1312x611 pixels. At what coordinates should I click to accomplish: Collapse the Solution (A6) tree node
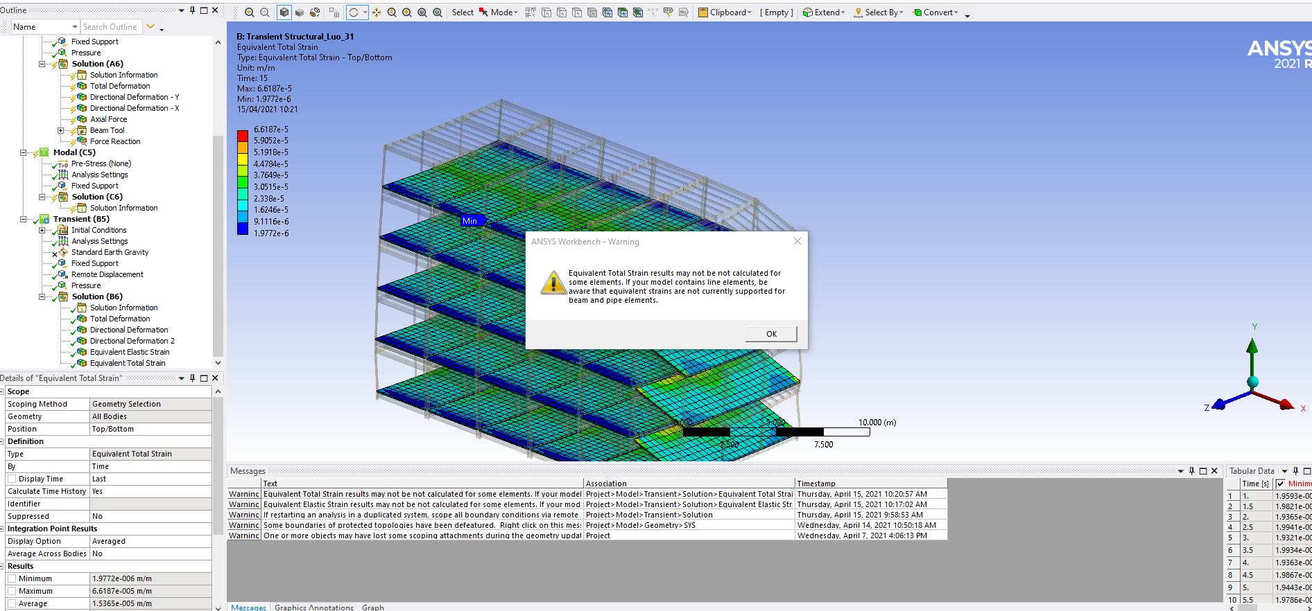(x=42, y=64)
